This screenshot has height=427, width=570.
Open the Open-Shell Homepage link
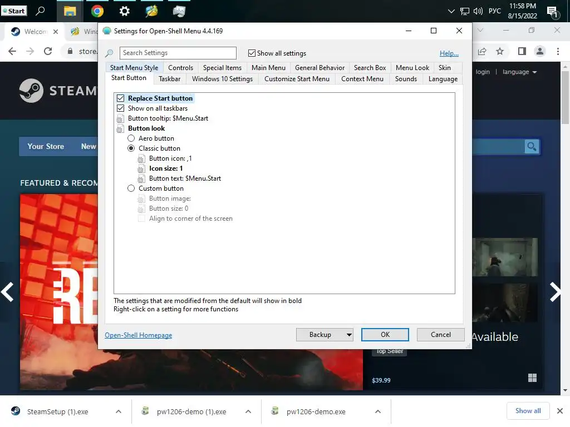point(139,335)
